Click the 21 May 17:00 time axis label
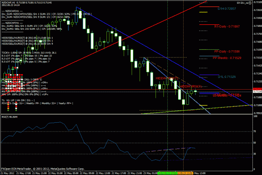 coord(24,173)
